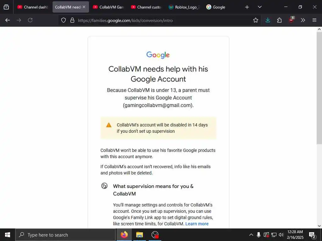
Task: Open OBS Studio taskbar icon
Action: 155,235
